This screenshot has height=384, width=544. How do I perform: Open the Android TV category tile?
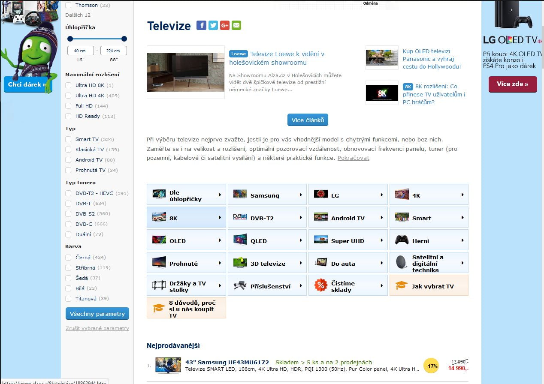348,218
